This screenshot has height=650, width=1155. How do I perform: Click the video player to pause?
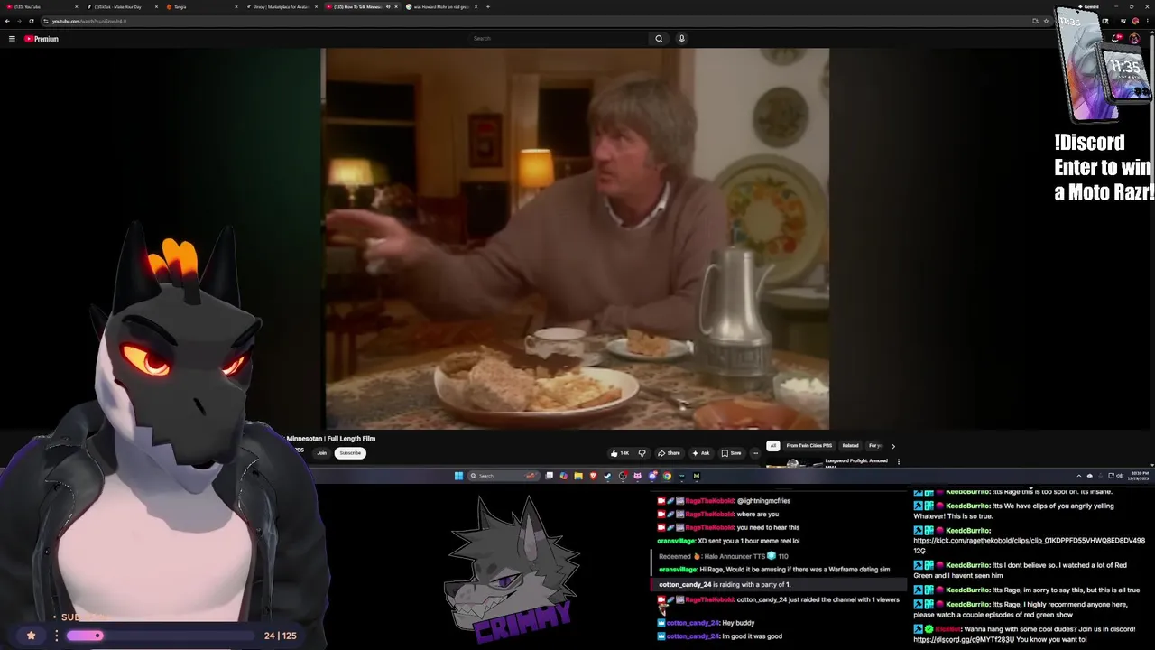577,239
